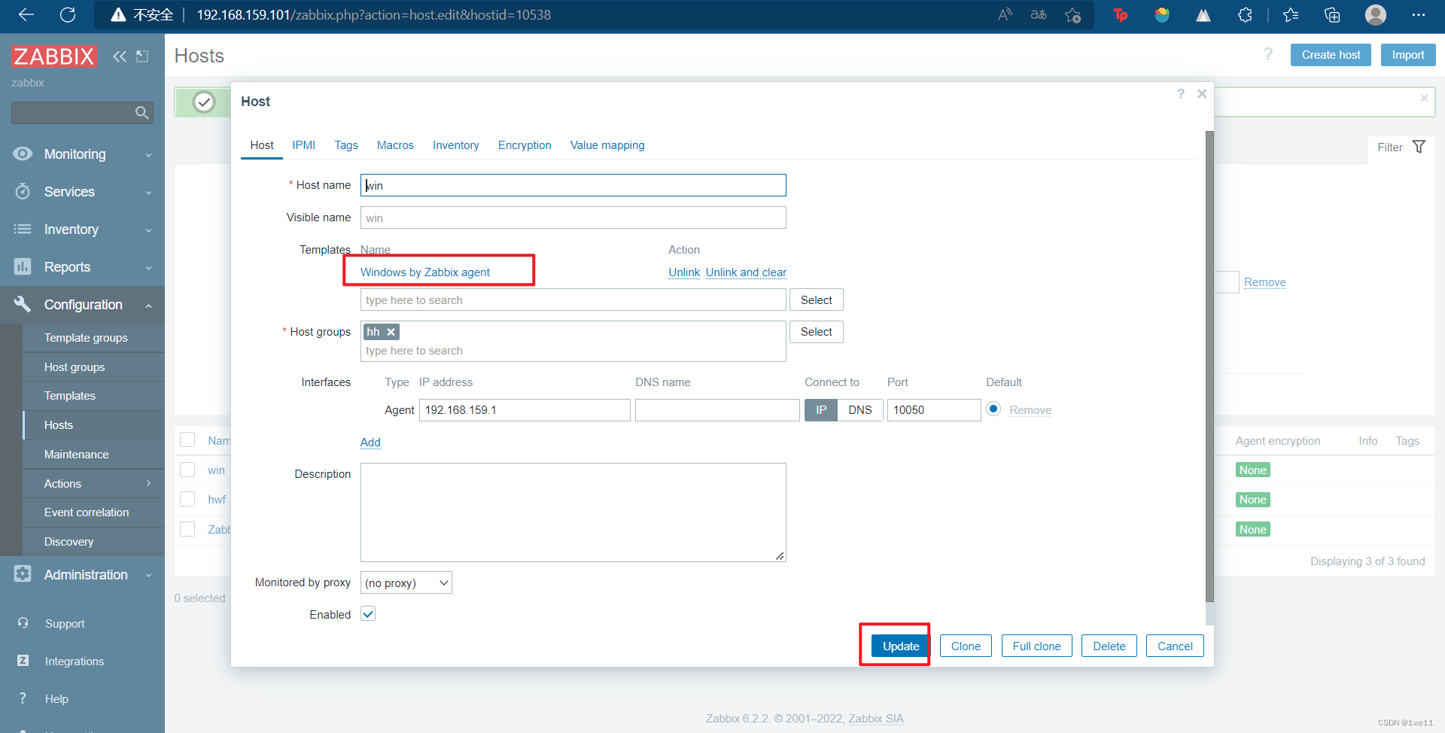Select the Default interface radio button
Viewport: 1445px width, 733px height.
[993, 409]
